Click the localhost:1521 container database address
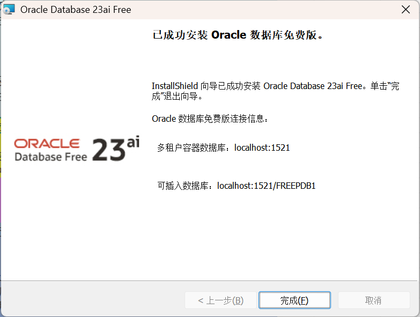420x317 pixels. point(262,148)
